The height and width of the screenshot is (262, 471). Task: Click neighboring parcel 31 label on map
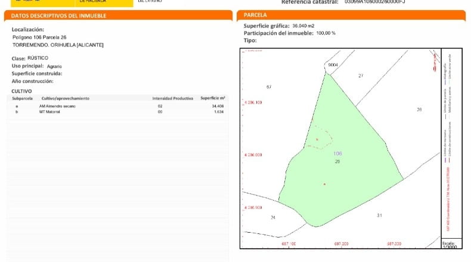(x=379, y=215)
